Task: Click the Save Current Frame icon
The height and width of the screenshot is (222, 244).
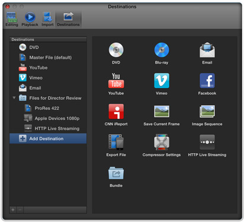Action: coord(162,112)
